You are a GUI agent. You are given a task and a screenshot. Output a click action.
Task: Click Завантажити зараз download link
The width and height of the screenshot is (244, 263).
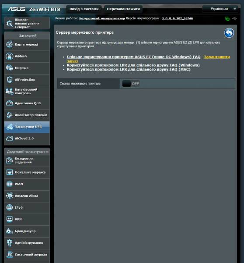pyautogui.click(x=216, y=57)
